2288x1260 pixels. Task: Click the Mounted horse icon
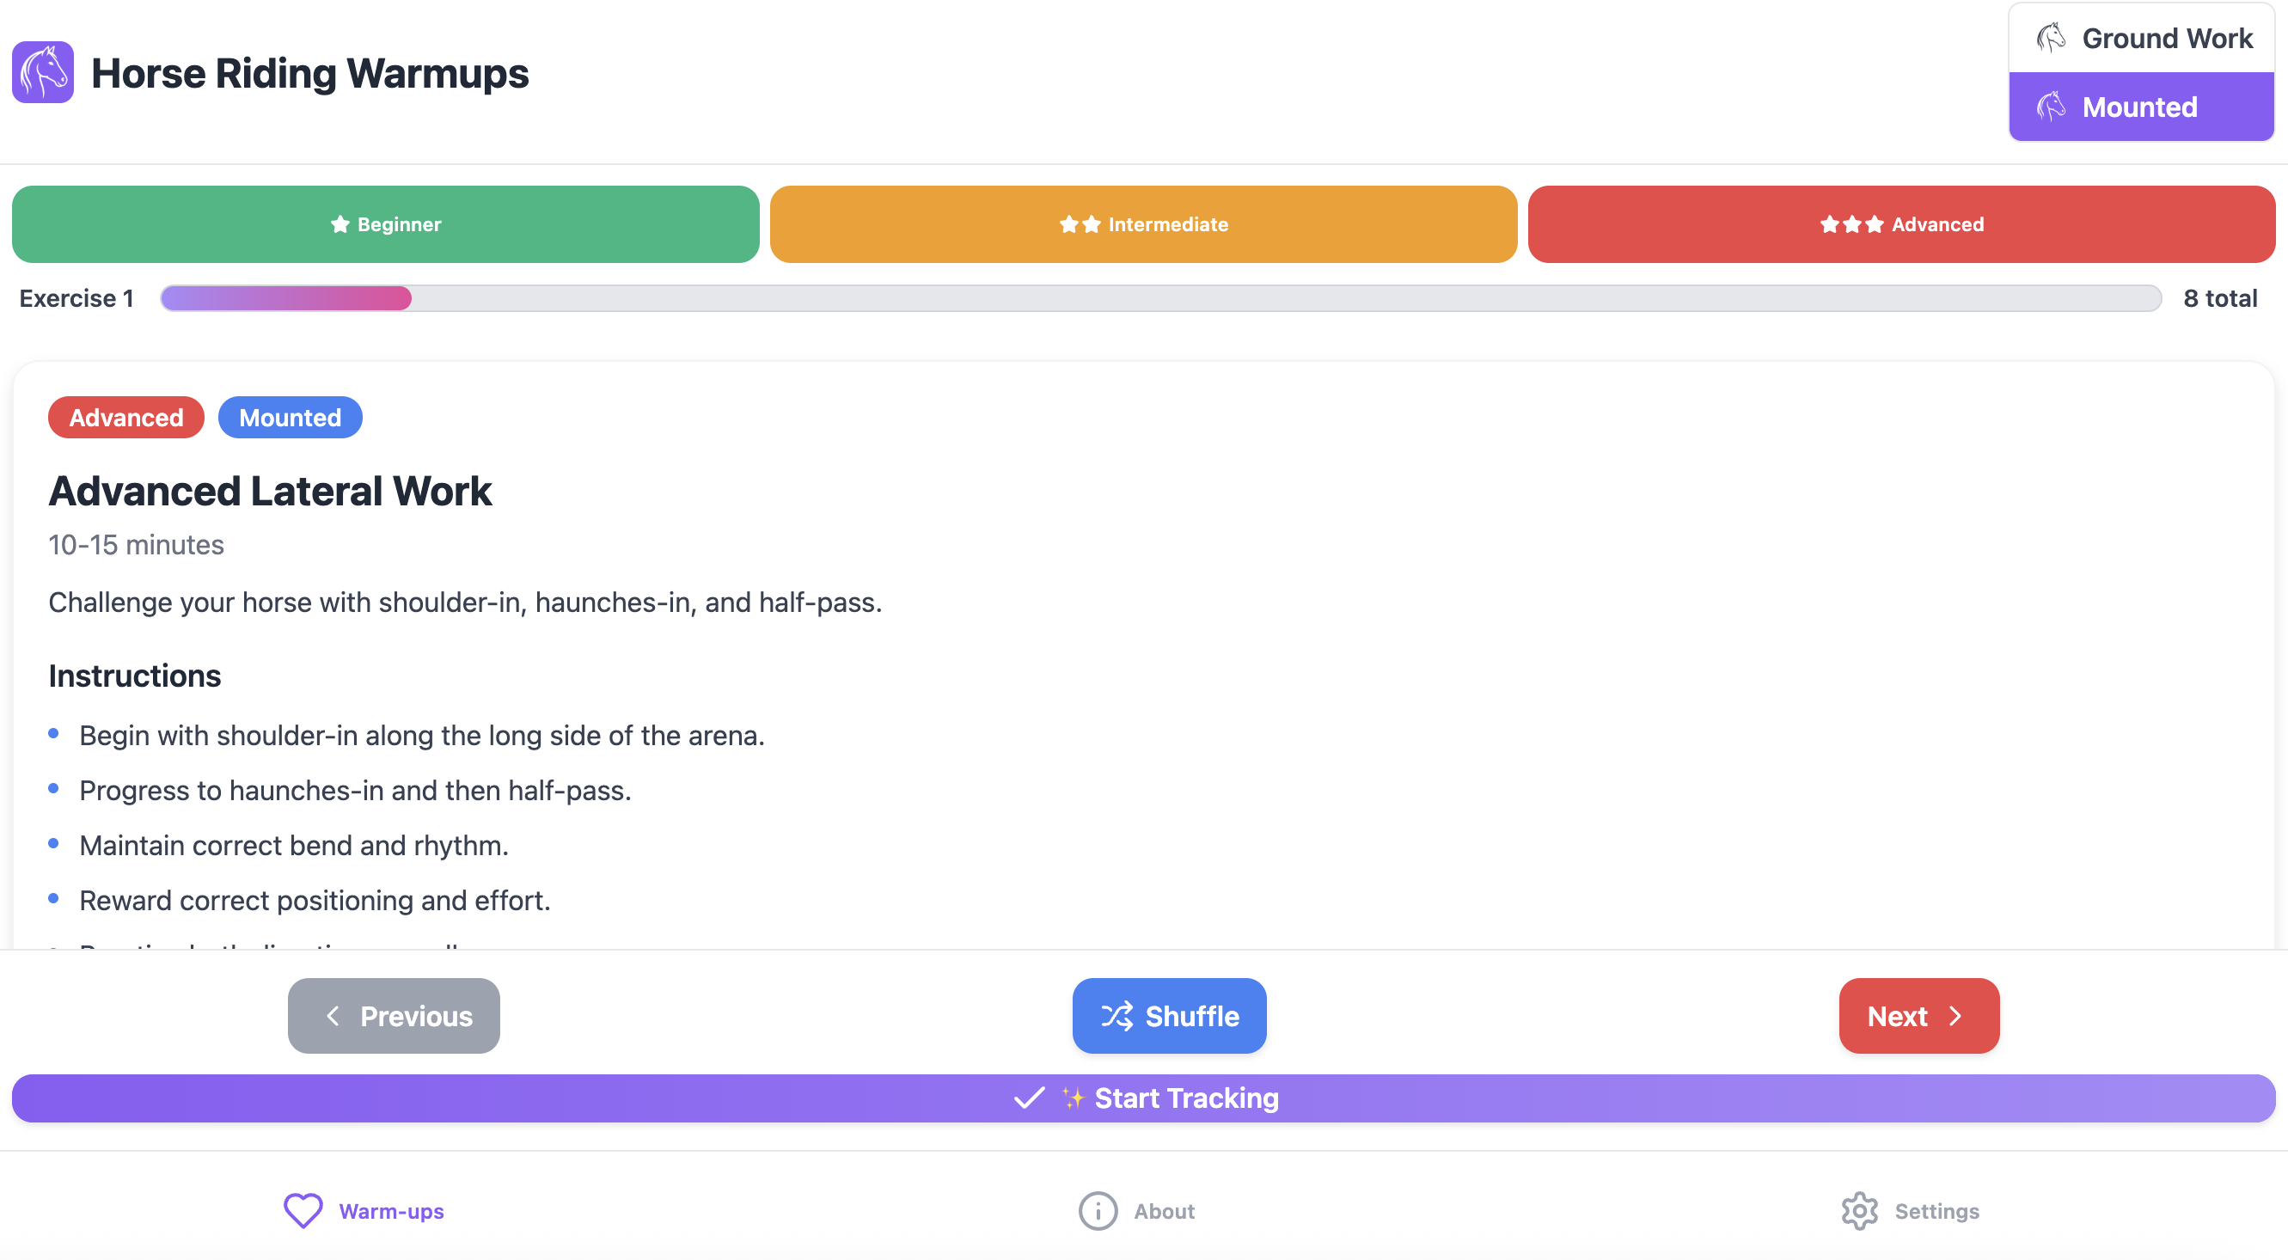2050,107
